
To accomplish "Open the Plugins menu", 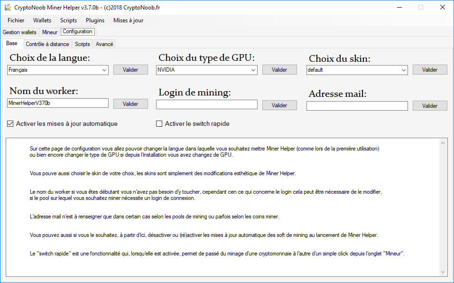I will click(x=95, y=20).
